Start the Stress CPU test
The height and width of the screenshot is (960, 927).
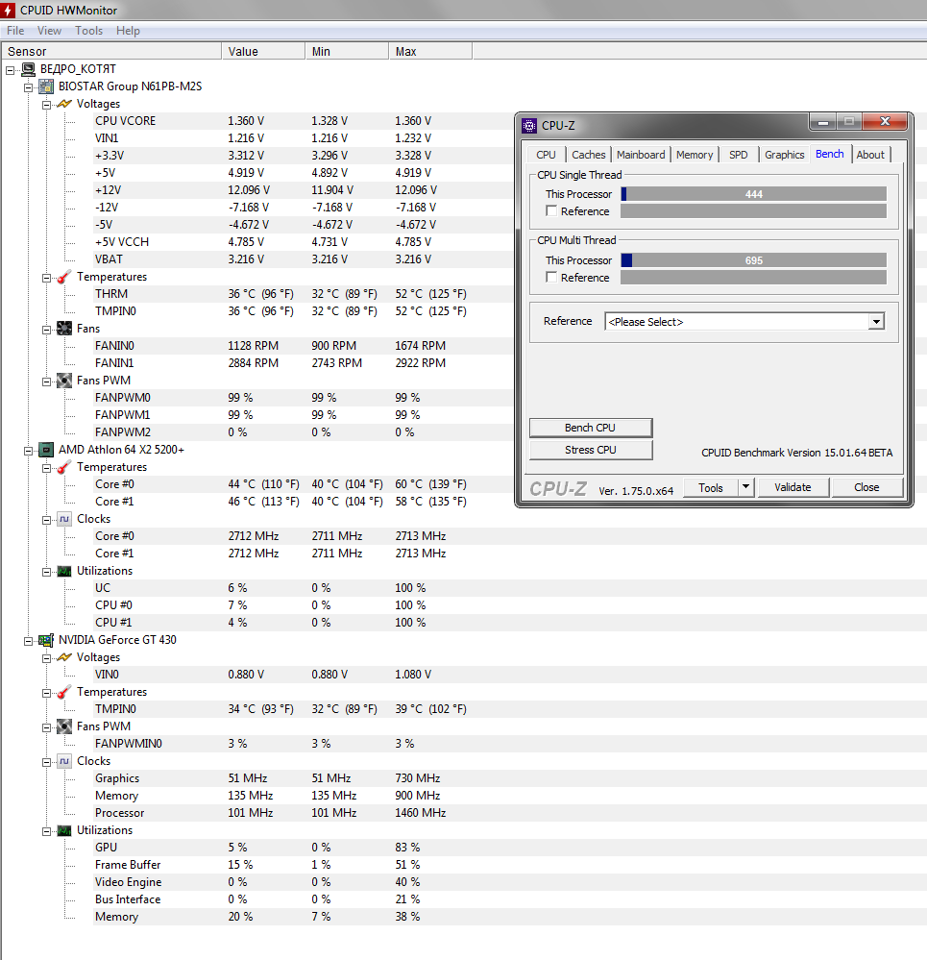tap(591, 450)
